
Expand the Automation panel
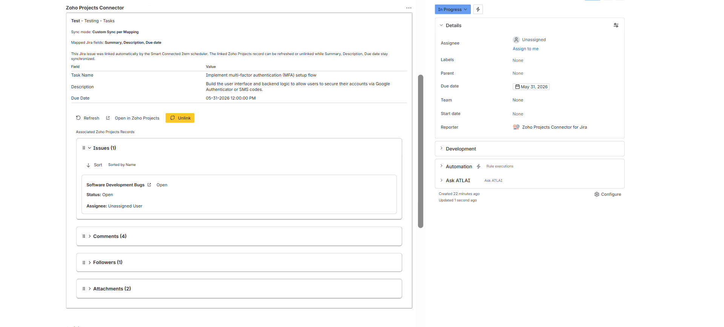pos(441,166)
